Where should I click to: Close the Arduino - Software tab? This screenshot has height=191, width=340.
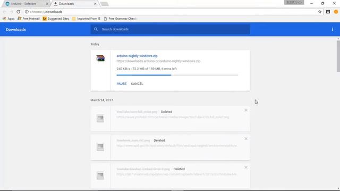pos(47,4)
